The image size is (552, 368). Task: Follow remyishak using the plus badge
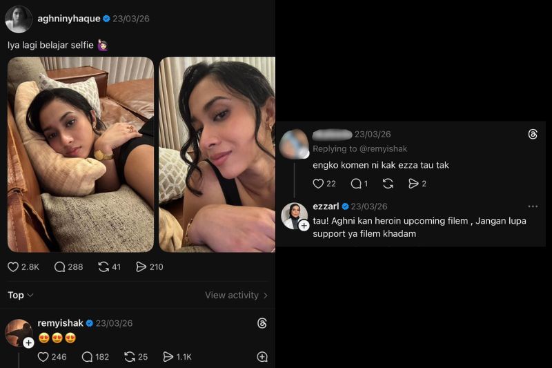tap(28, 342)
